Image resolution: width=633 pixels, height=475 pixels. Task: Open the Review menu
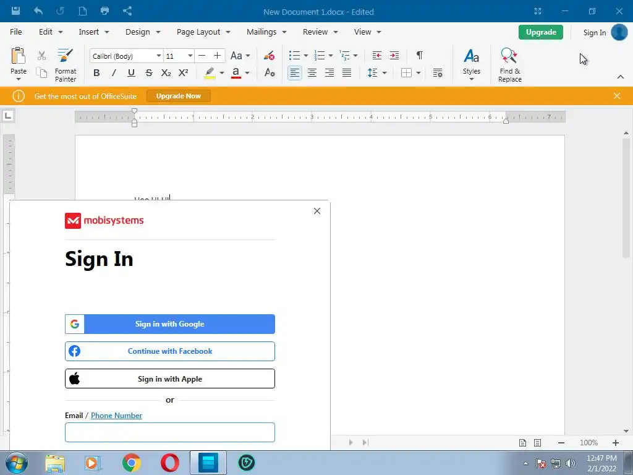(x=320, y=32)
